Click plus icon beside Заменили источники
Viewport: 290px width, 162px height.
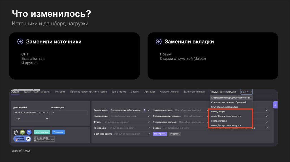(20, 41)
